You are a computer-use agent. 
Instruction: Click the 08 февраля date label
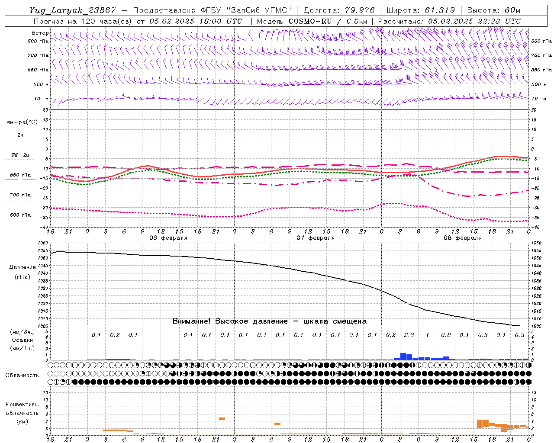click(463, 238)
